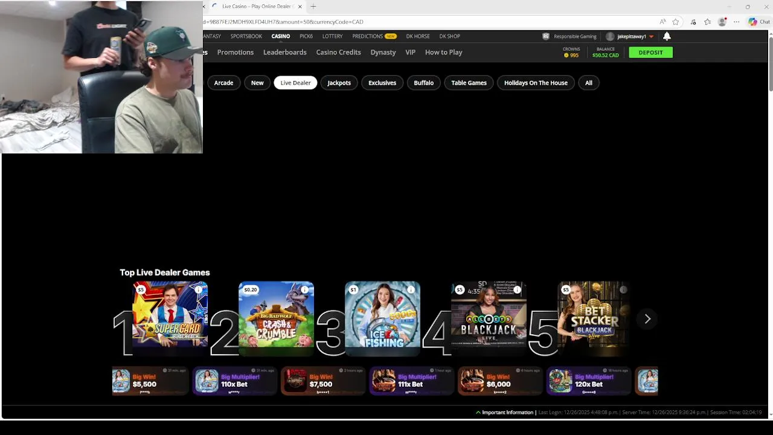The width and height of the screenshot is (773, 435).
Task: Select the Table Games category pill
Action: (x=469, y=83)
